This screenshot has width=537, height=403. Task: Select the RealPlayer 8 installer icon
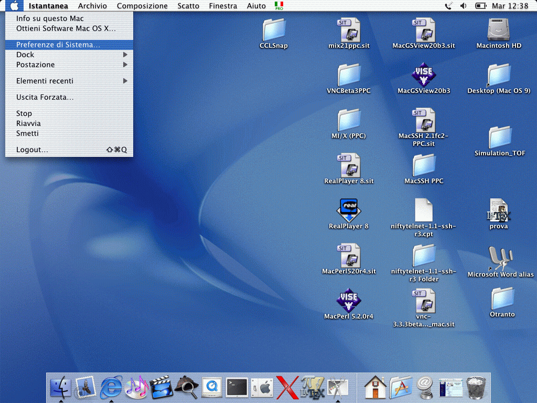[x=349, y=210]
